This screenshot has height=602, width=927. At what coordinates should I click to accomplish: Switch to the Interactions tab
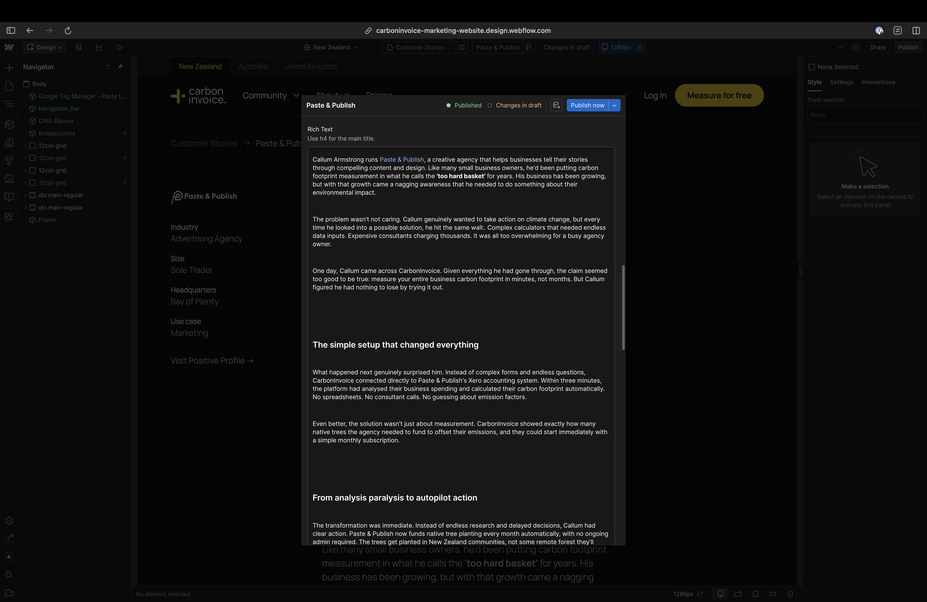tap(878, 82)
